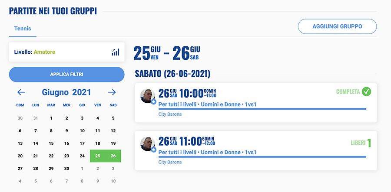This screenshot has height=192, width=391.
Task: Go to next month with right arrow
Action: (x=112, y=92)
